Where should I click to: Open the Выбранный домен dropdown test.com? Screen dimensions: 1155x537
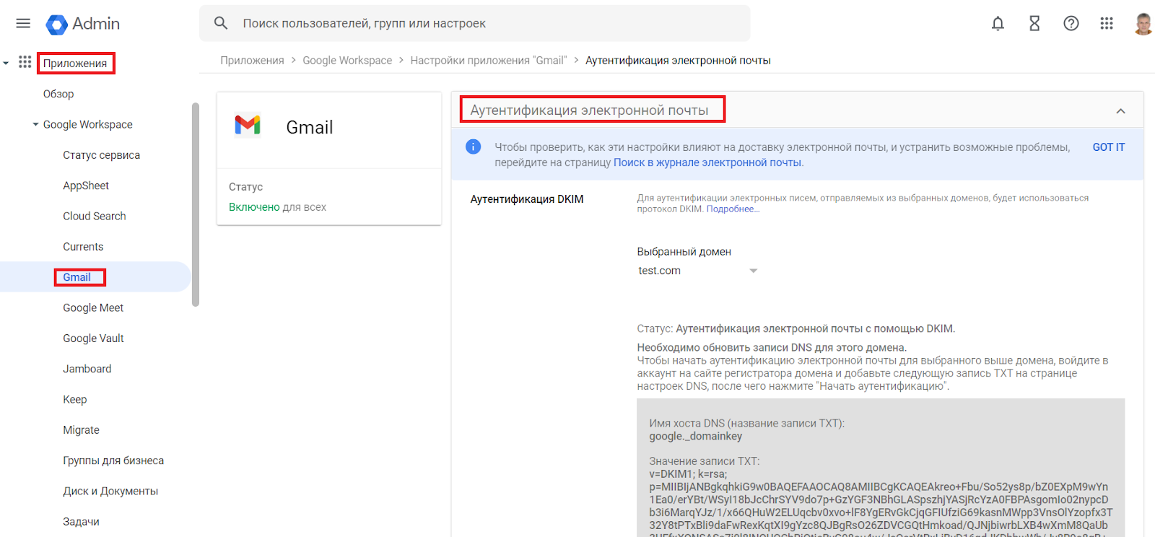point(697,271)
